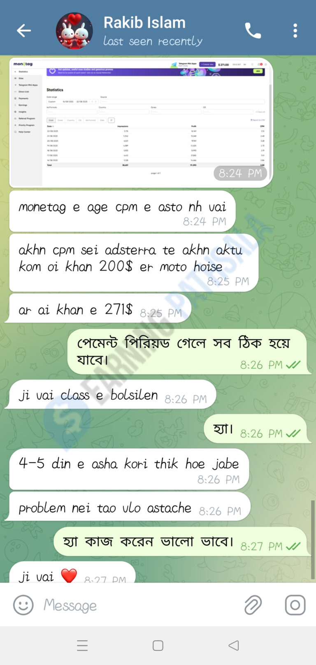
Task: Open the emoji picker smiley icon
Action: [x=23, y=605]
